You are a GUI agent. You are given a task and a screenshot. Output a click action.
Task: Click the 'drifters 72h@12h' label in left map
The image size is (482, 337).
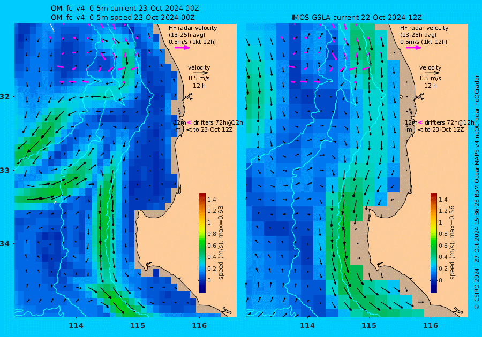point(218,122)
